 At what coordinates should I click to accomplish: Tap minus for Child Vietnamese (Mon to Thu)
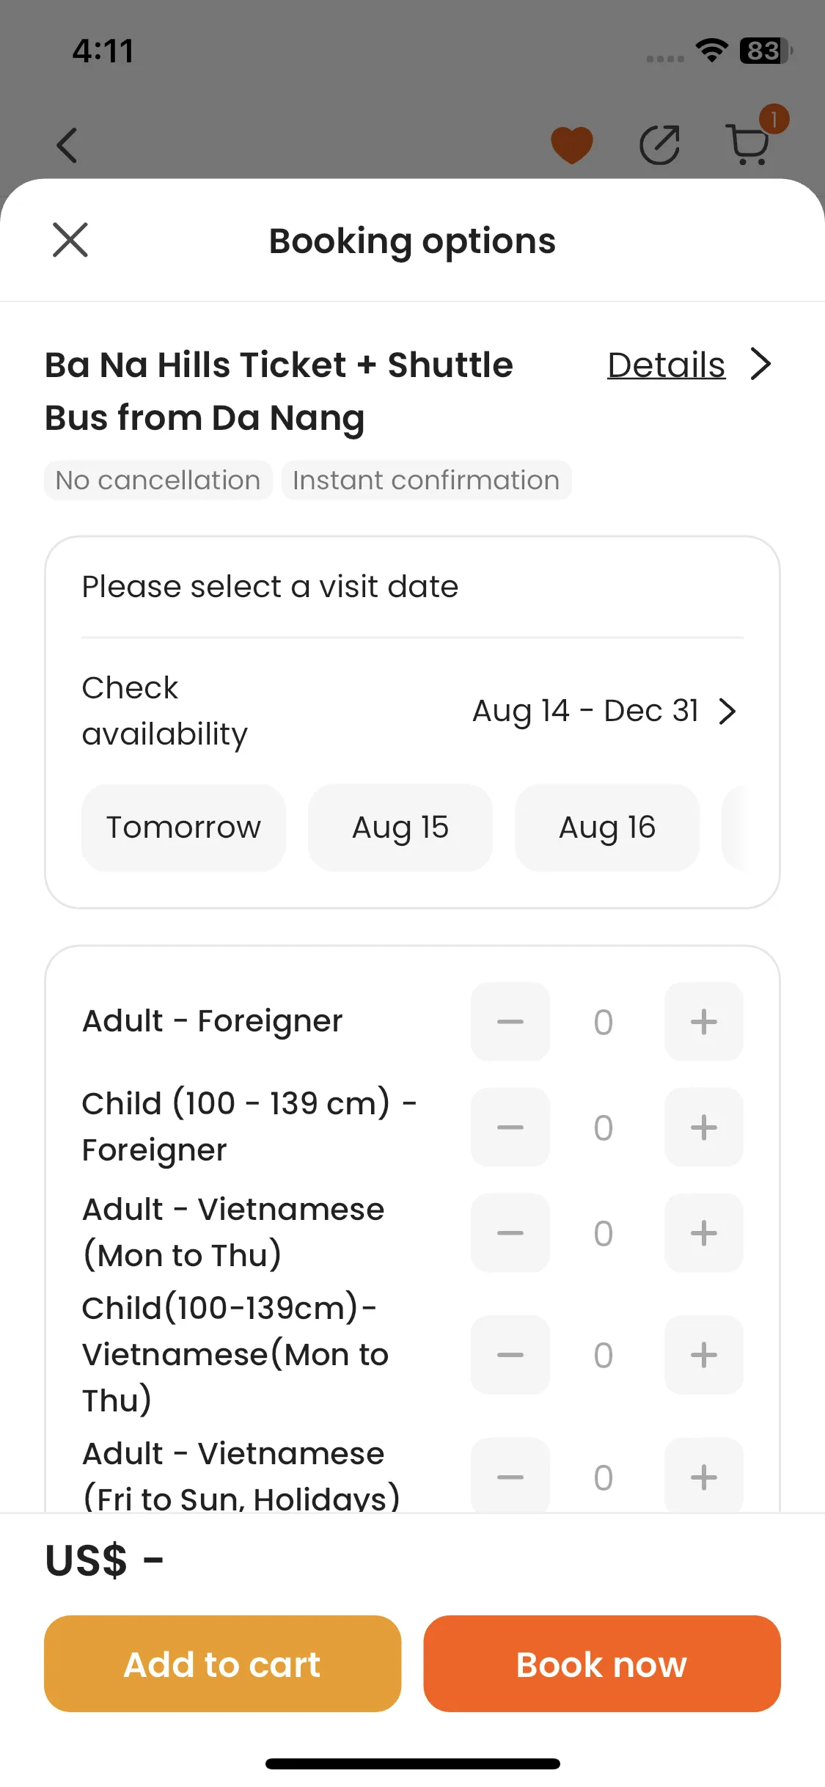click(x=510, y=1354)
